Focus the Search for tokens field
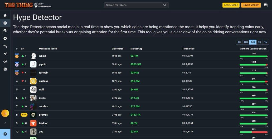272x139 pixels. click(x=134, y=5)
